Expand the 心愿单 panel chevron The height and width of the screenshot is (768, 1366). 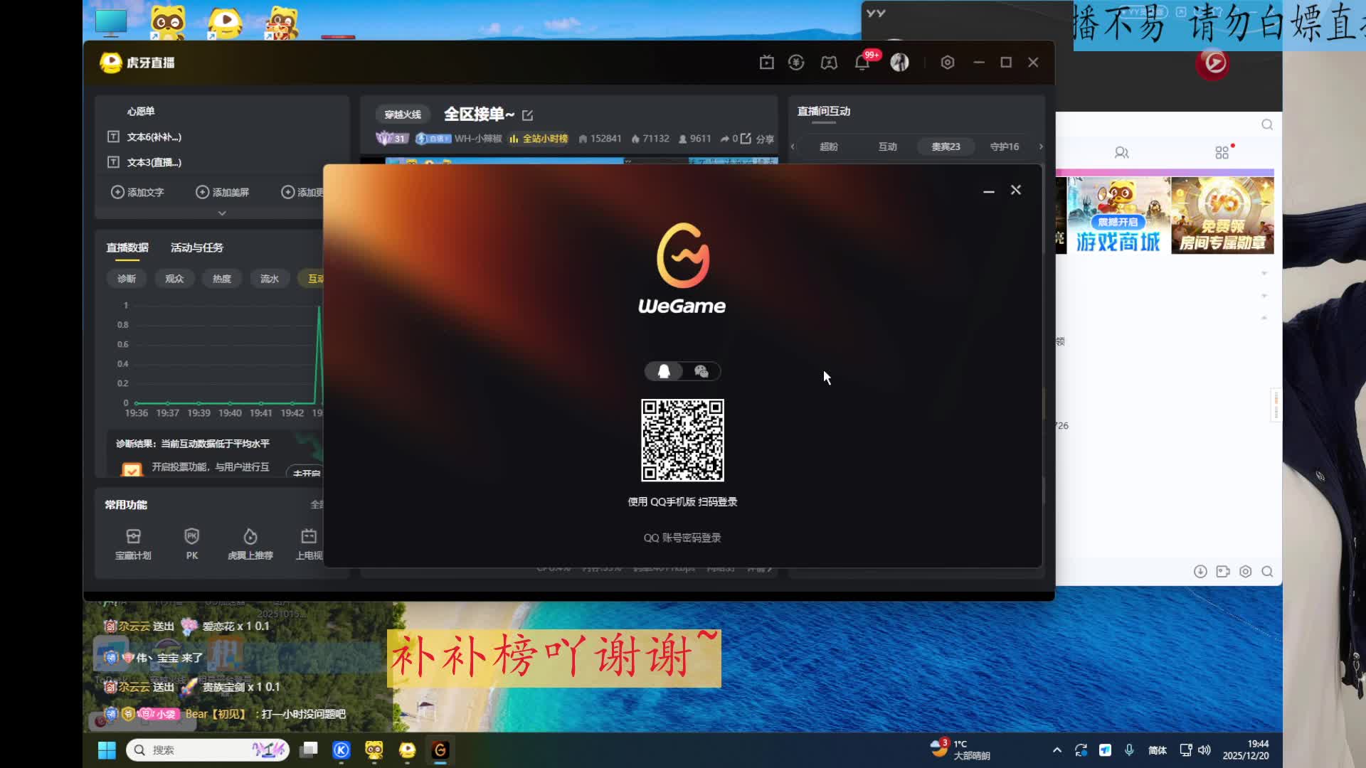(222, 213)
